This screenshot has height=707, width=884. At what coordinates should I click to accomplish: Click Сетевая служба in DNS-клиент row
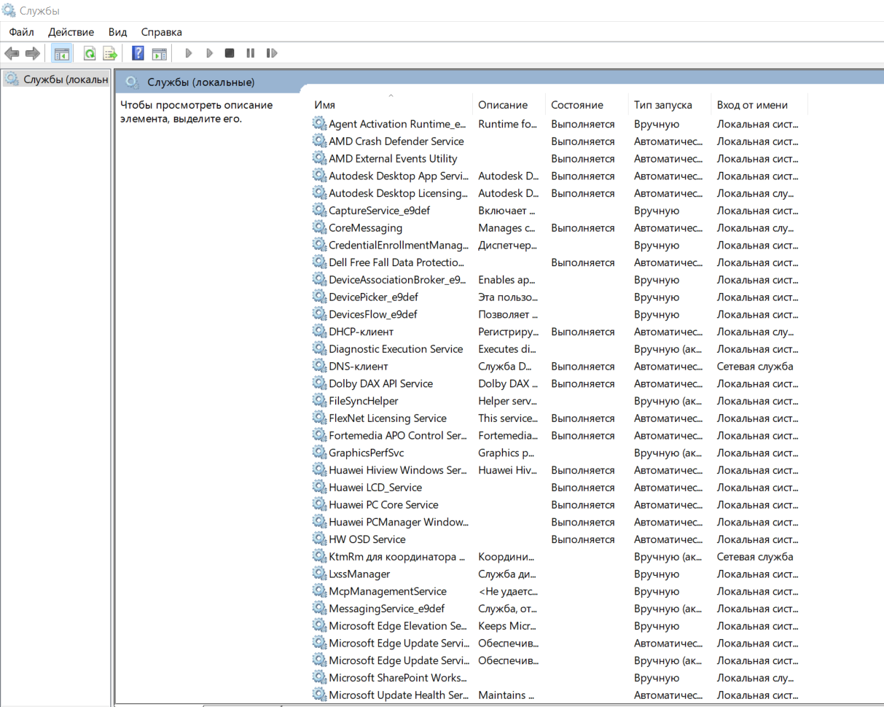pos(755,366)
